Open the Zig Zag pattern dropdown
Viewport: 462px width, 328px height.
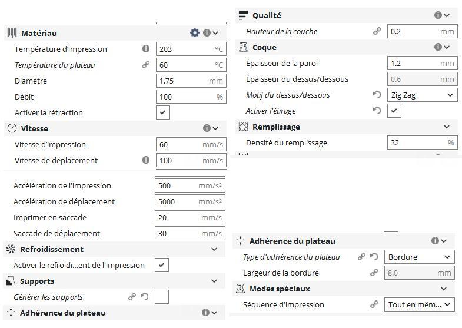422,95
